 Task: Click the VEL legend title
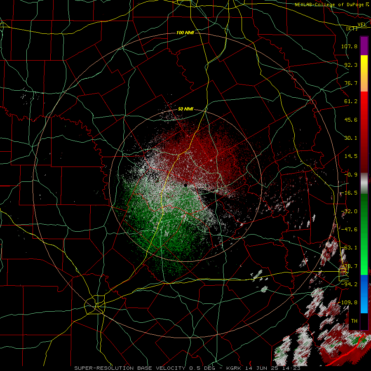(362, 25)
